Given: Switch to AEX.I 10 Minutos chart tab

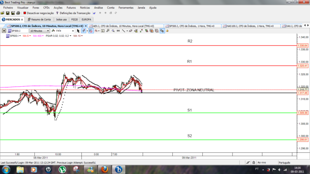Looking at the screenshot, I should [126, 26].
